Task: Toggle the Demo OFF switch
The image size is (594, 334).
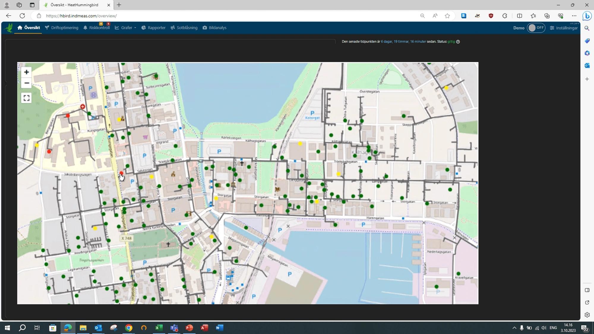Action: [x=536, y=28]
